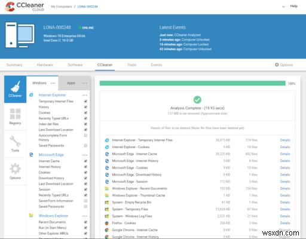Open the Help link
306x239 pixels.
click(x=293, y=6)
